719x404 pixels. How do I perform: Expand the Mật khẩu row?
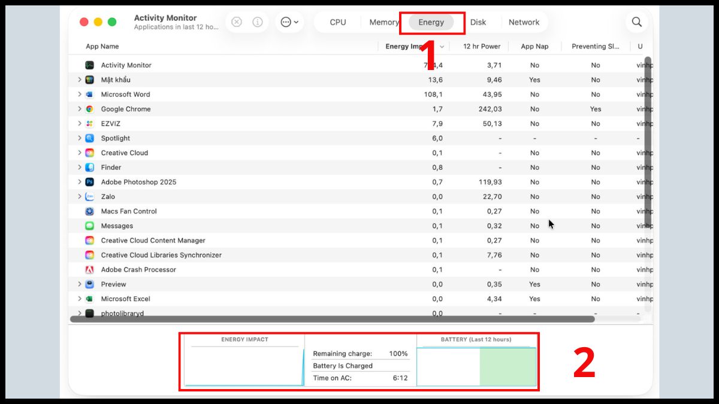tap(79, 80)
